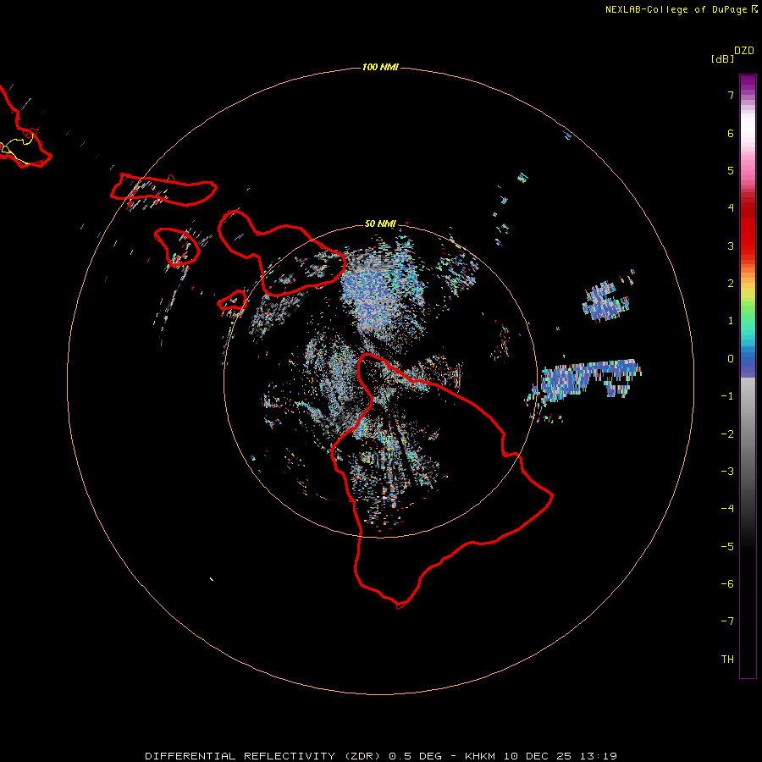
Task: Click the 100 NMI range ring label
Action: [x=380, y=67]
